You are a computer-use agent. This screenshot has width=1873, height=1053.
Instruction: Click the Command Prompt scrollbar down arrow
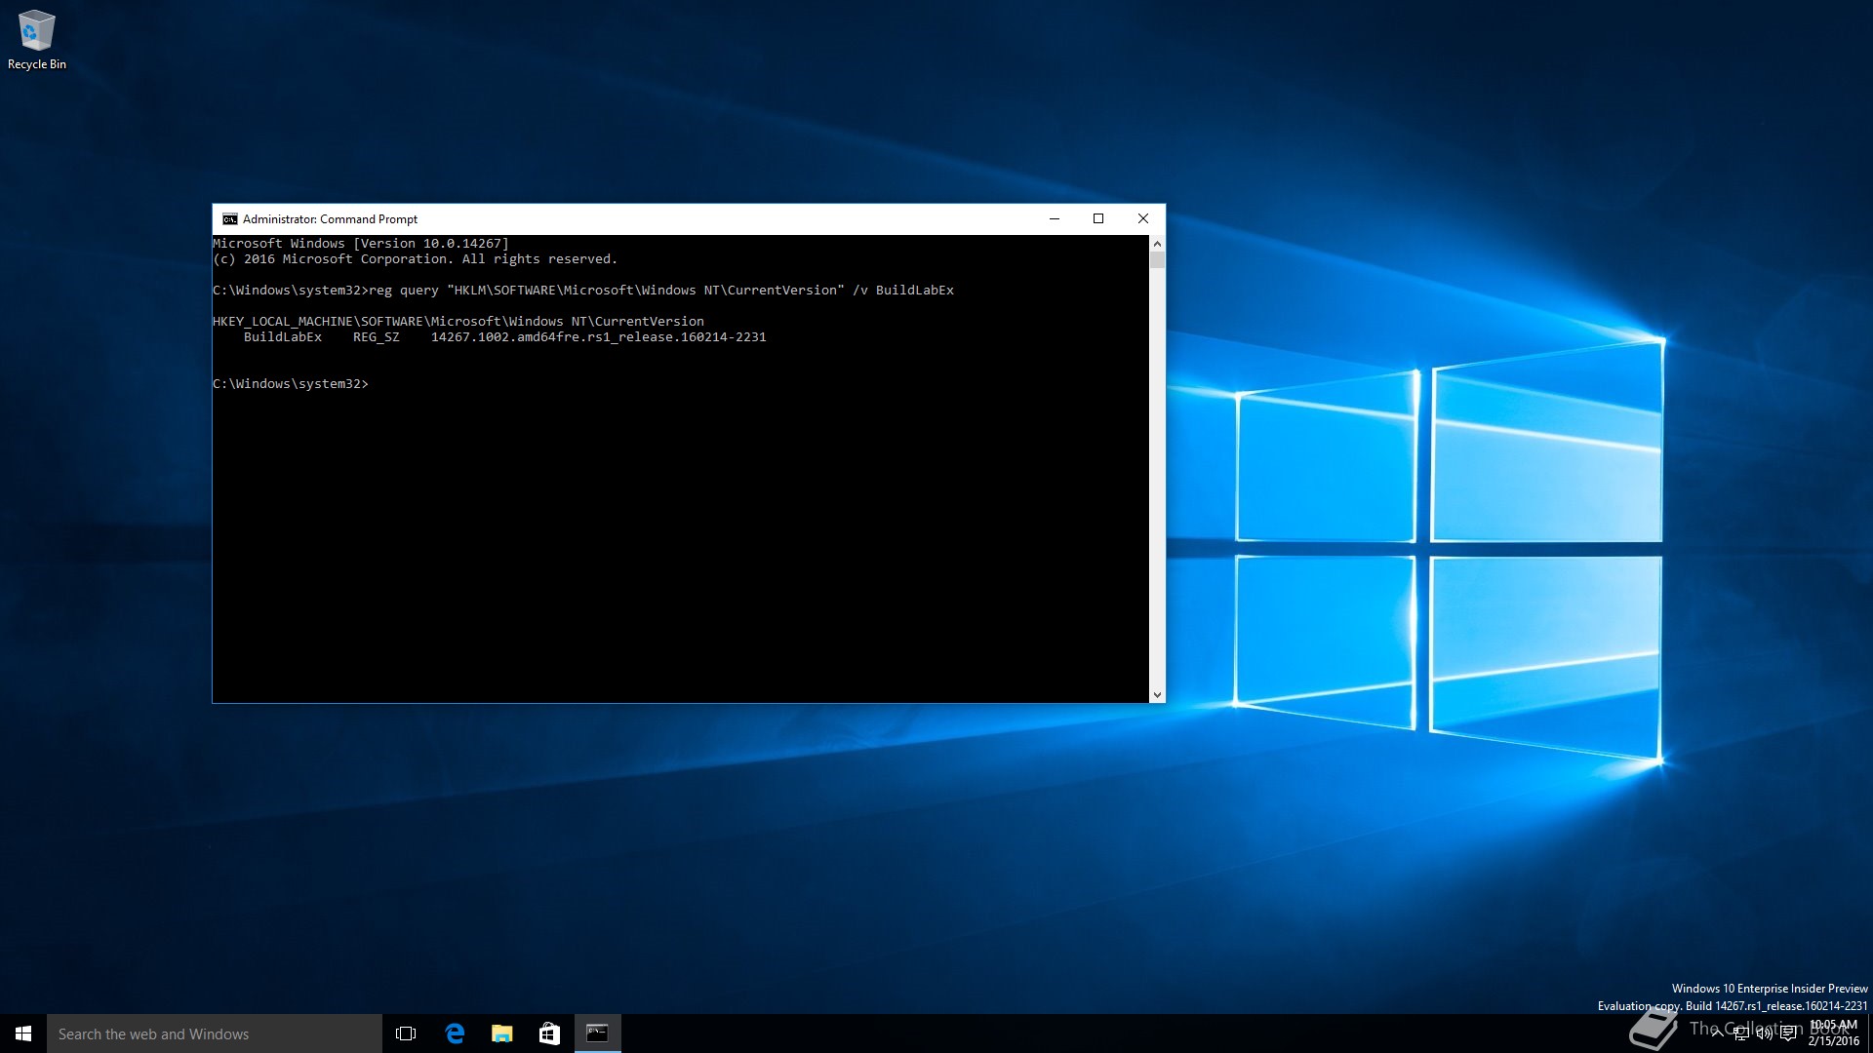(x=1157, y=695)
